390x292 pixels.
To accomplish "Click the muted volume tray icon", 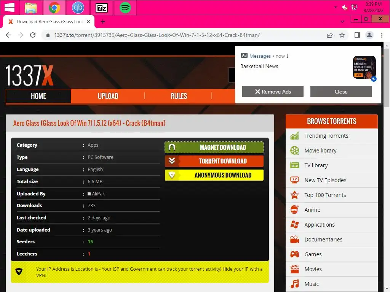I will point(345,8).
